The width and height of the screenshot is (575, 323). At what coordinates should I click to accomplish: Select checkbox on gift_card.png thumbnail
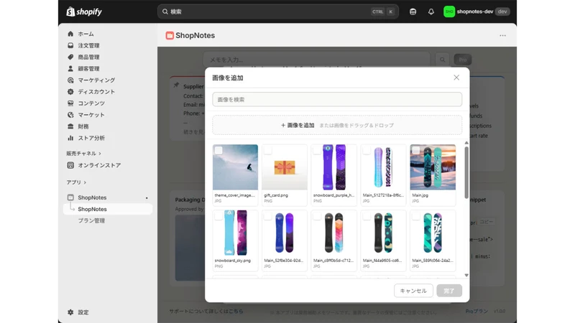[x=267, y=151]
